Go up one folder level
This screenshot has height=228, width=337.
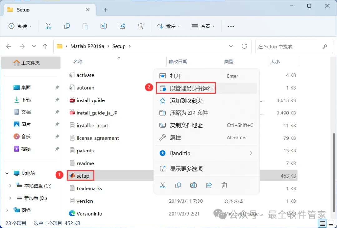(x=45, y=46)
